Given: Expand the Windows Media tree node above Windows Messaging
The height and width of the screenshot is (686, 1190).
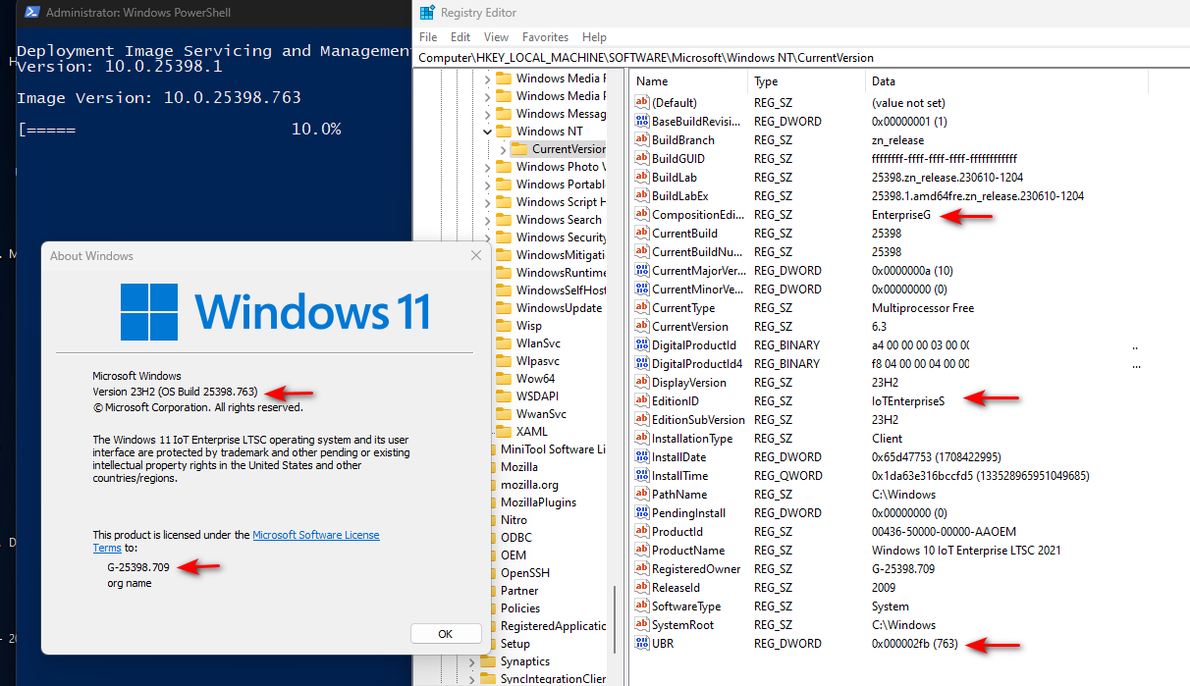Looking at the screenshot, I should [488, 96].
